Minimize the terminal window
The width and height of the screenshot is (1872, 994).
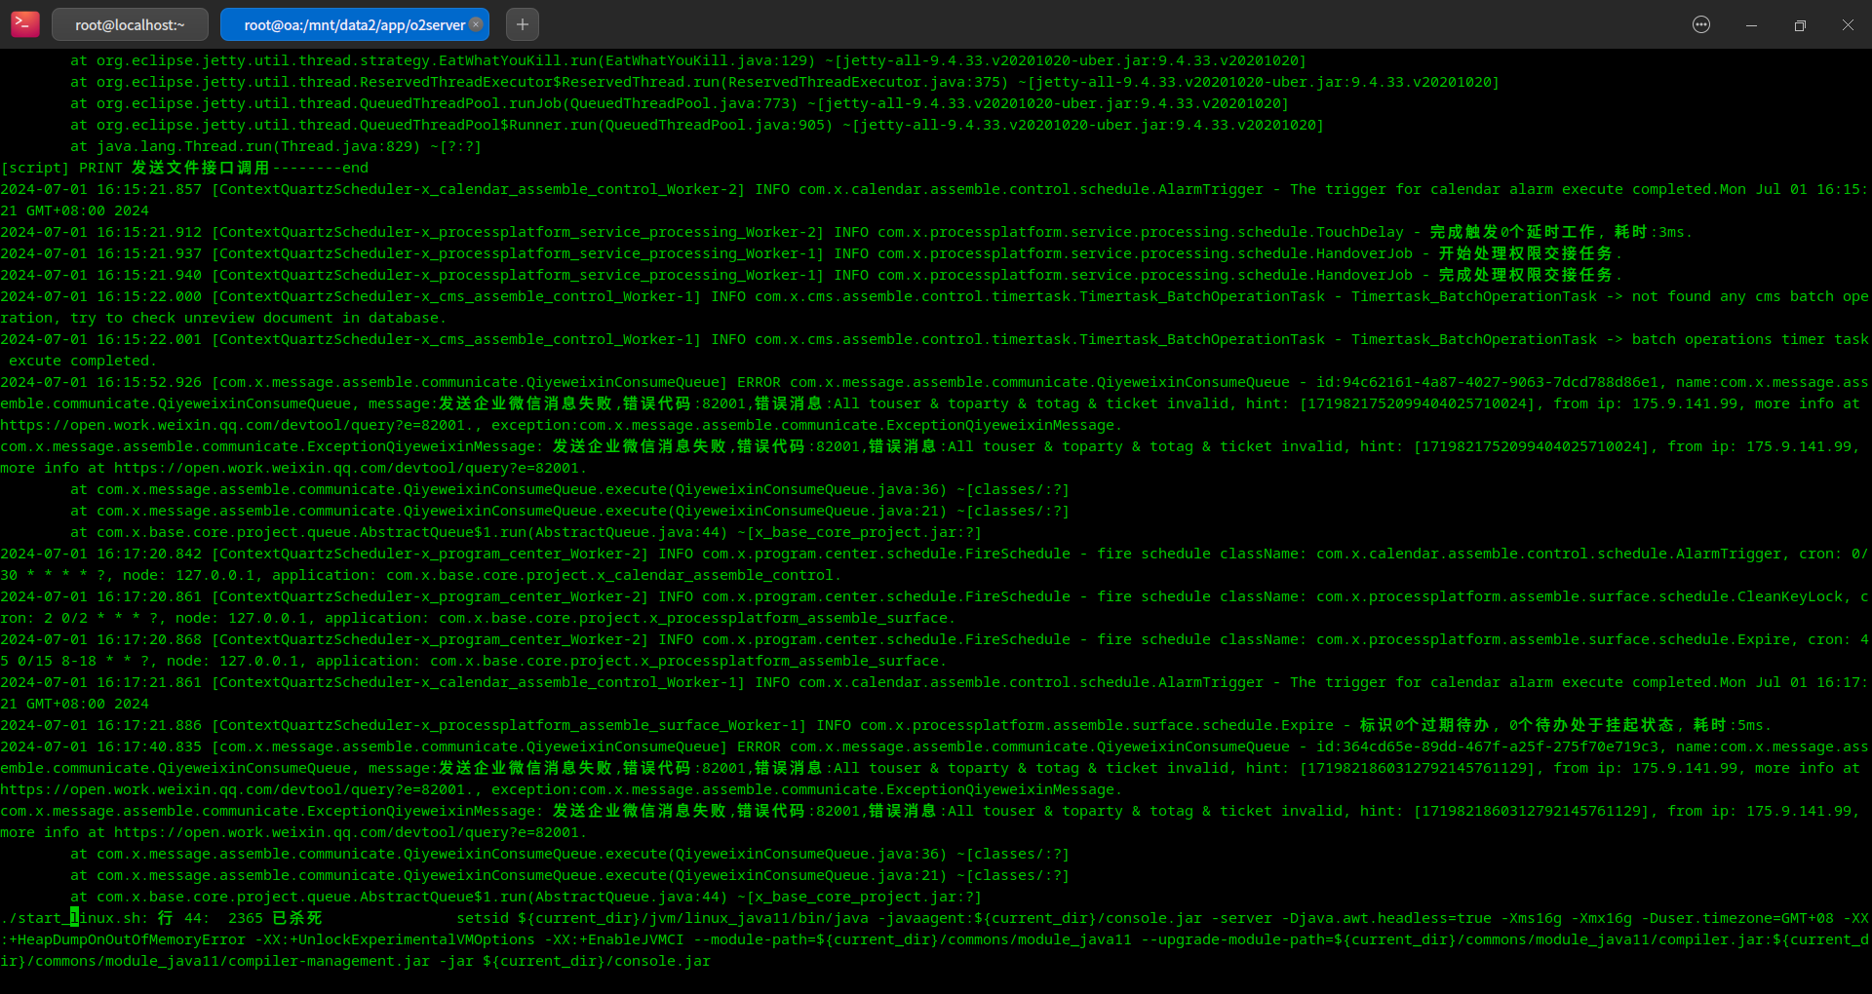[x=1751, y=24]
